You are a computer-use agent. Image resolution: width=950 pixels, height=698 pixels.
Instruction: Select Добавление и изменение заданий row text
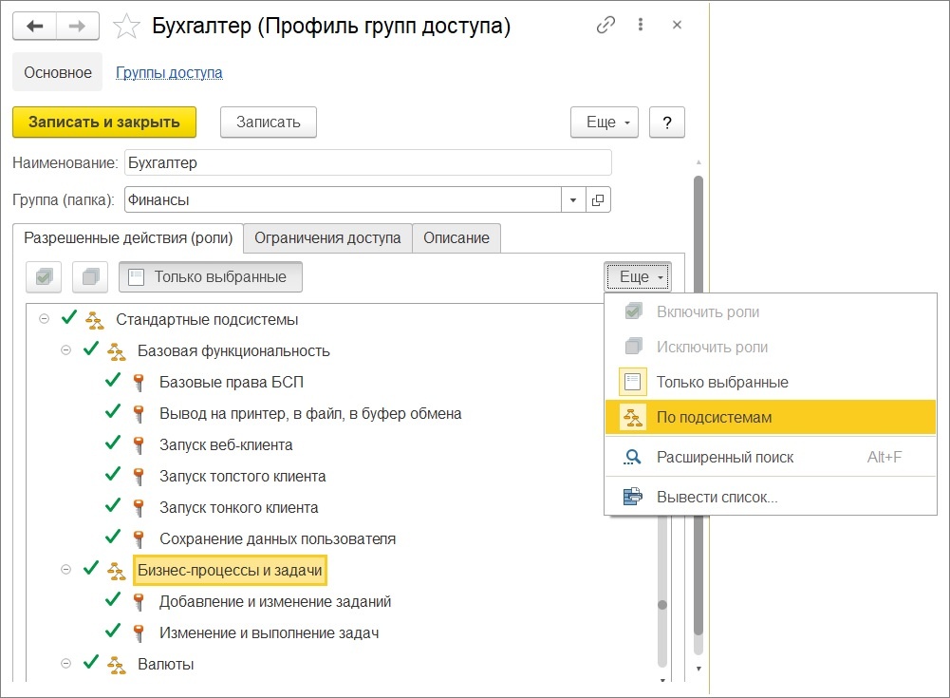pos(275,602)
